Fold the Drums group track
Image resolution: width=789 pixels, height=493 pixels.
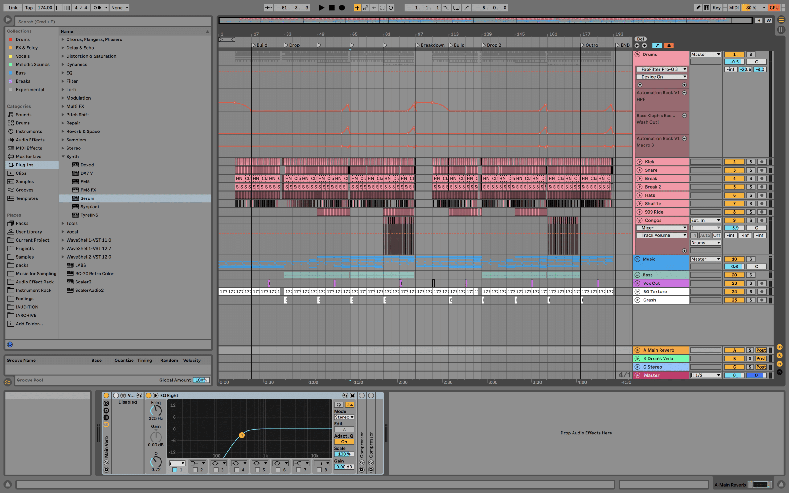click(x=637, y=55)
